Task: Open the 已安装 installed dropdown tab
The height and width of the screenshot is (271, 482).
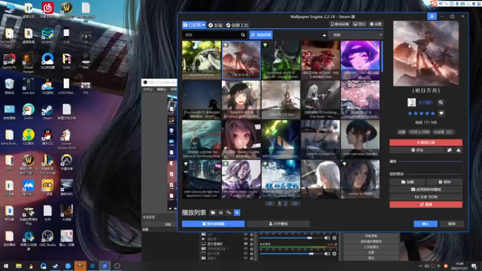Action: point(193,25)
